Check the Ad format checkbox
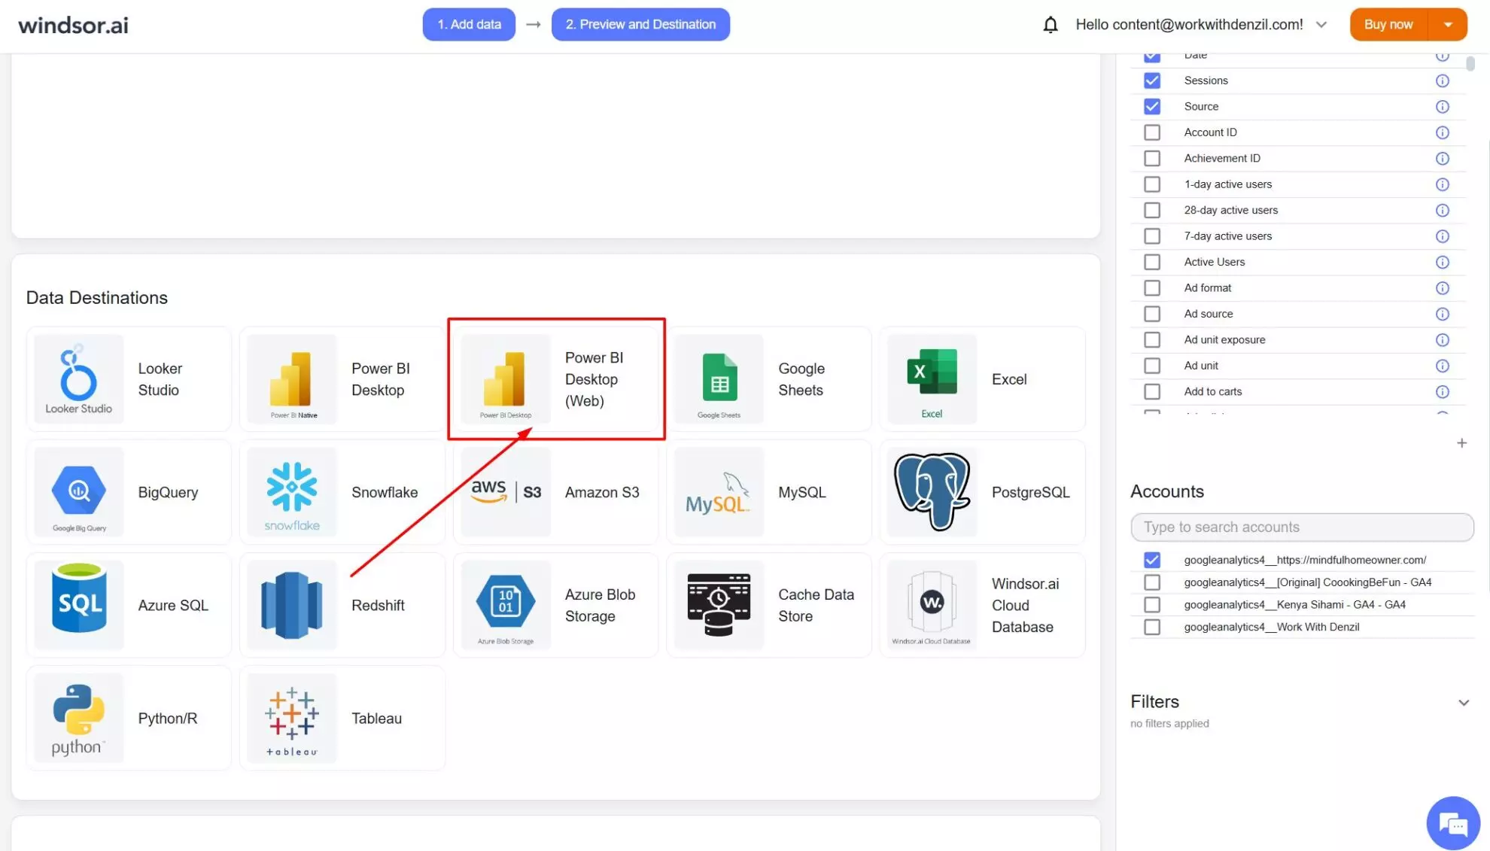 (1151, 287)
